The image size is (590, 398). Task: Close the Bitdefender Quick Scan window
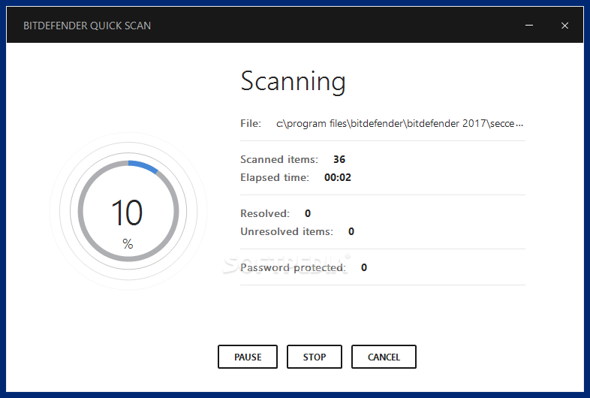(564, 26)
